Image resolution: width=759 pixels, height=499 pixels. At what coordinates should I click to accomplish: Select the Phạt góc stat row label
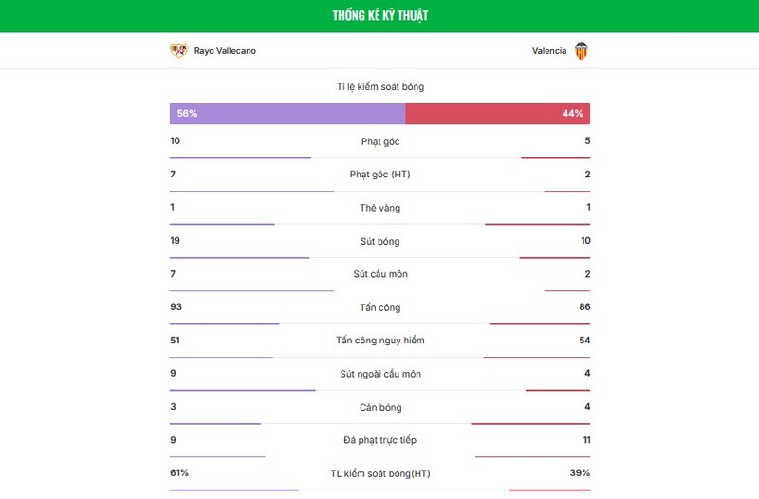pyautogui.click(x=379, y=141)
